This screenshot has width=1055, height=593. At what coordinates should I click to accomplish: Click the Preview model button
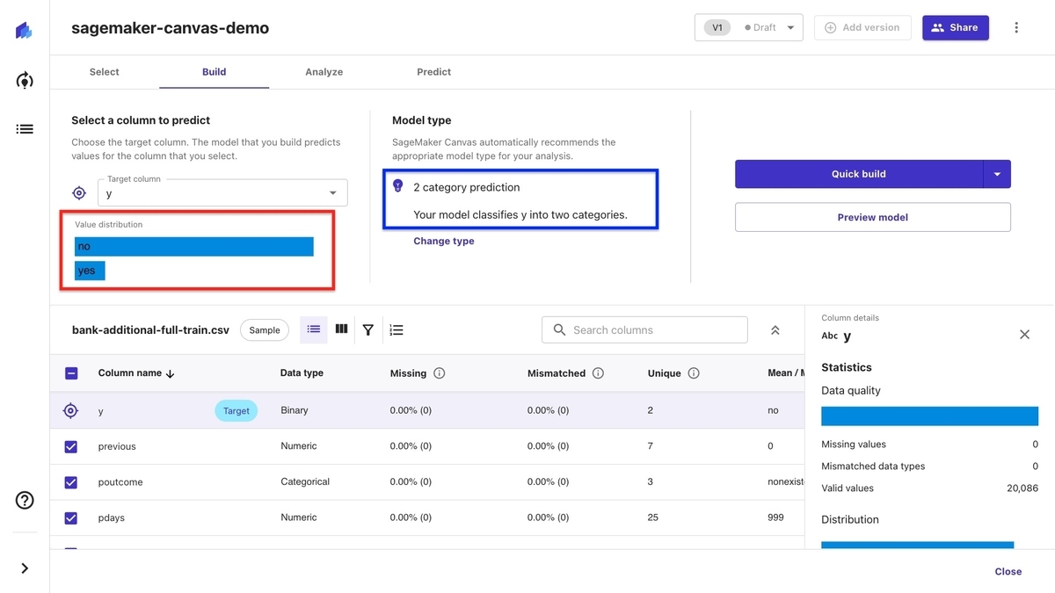pos(873,217)
